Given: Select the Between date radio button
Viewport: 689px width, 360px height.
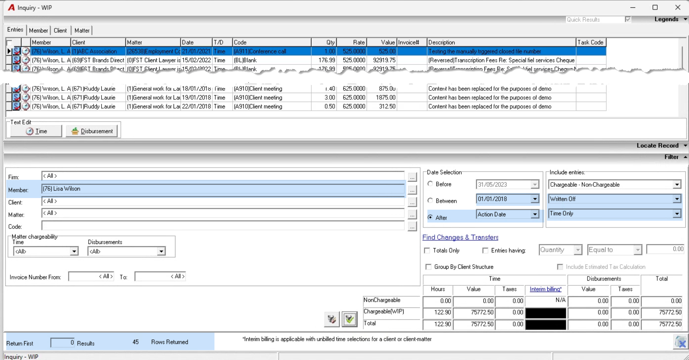Looking at the screenshot, I should coord(430,200).
